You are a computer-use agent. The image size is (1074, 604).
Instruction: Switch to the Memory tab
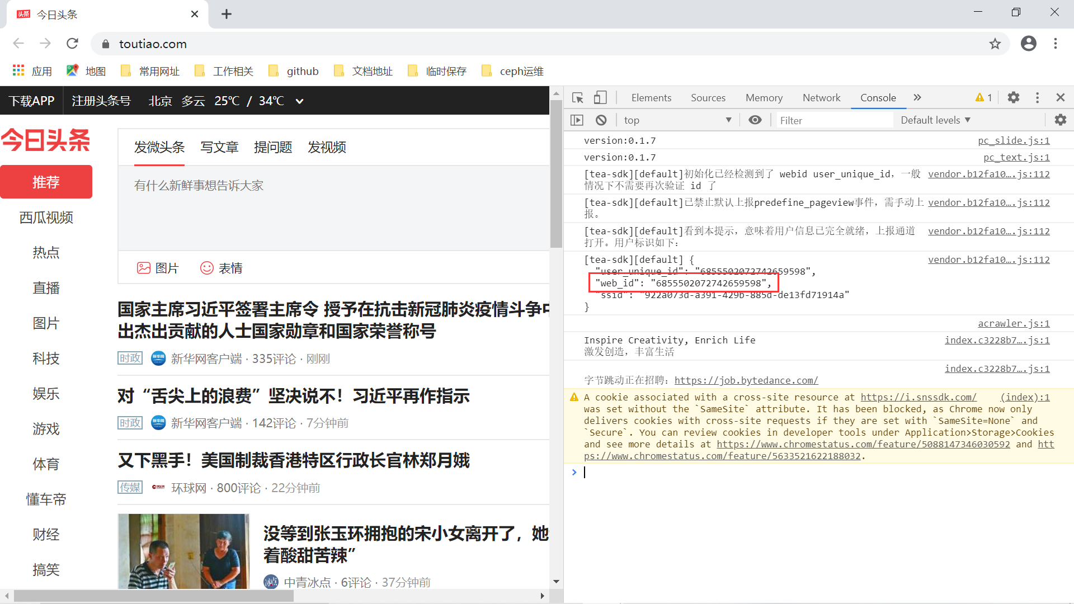point(764,98)
